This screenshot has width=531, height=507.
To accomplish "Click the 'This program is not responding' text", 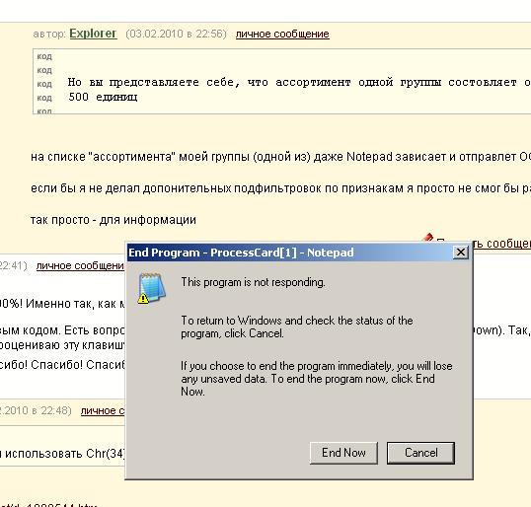I will (253, 282).
